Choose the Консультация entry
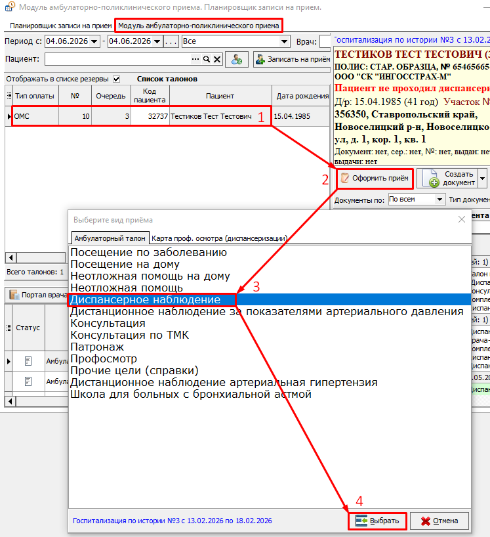The width and height of the screenshot is (490, 537). [x=108, y=323]
